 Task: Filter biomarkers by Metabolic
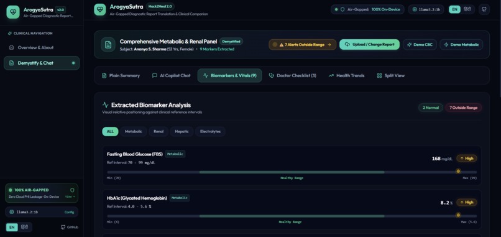click(x=134, y=131)
